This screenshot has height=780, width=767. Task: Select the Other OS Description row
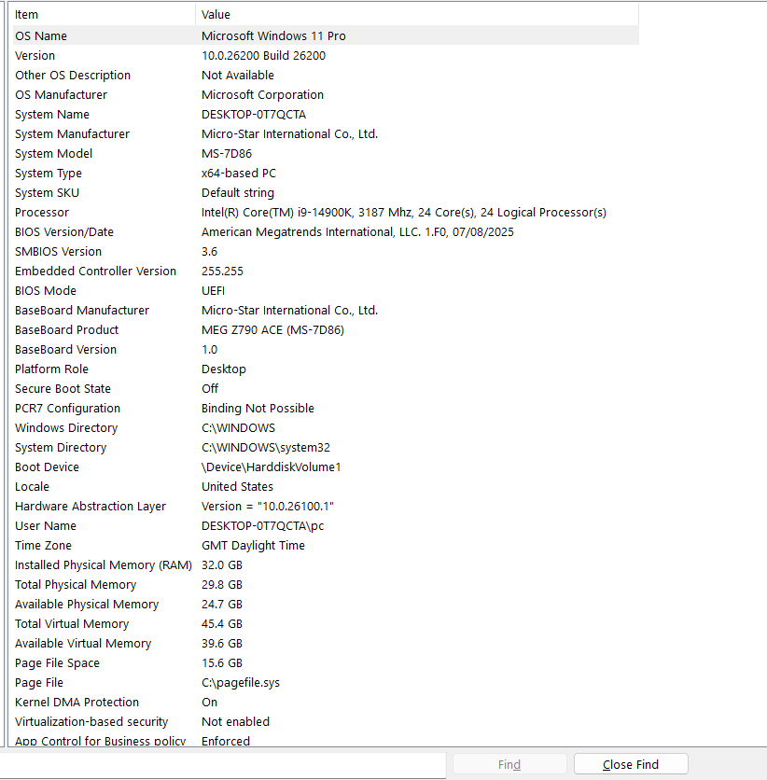point(326,76)
